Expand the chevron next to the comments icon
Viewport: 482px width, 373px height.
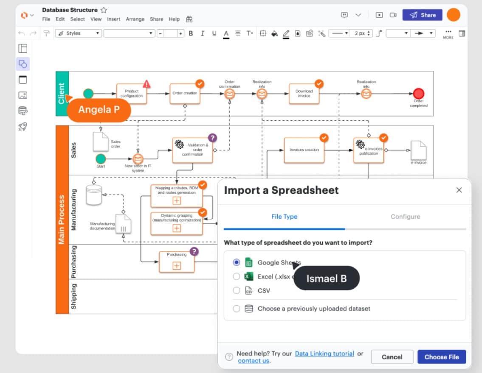pyautogui.click(x=358, y=15)
